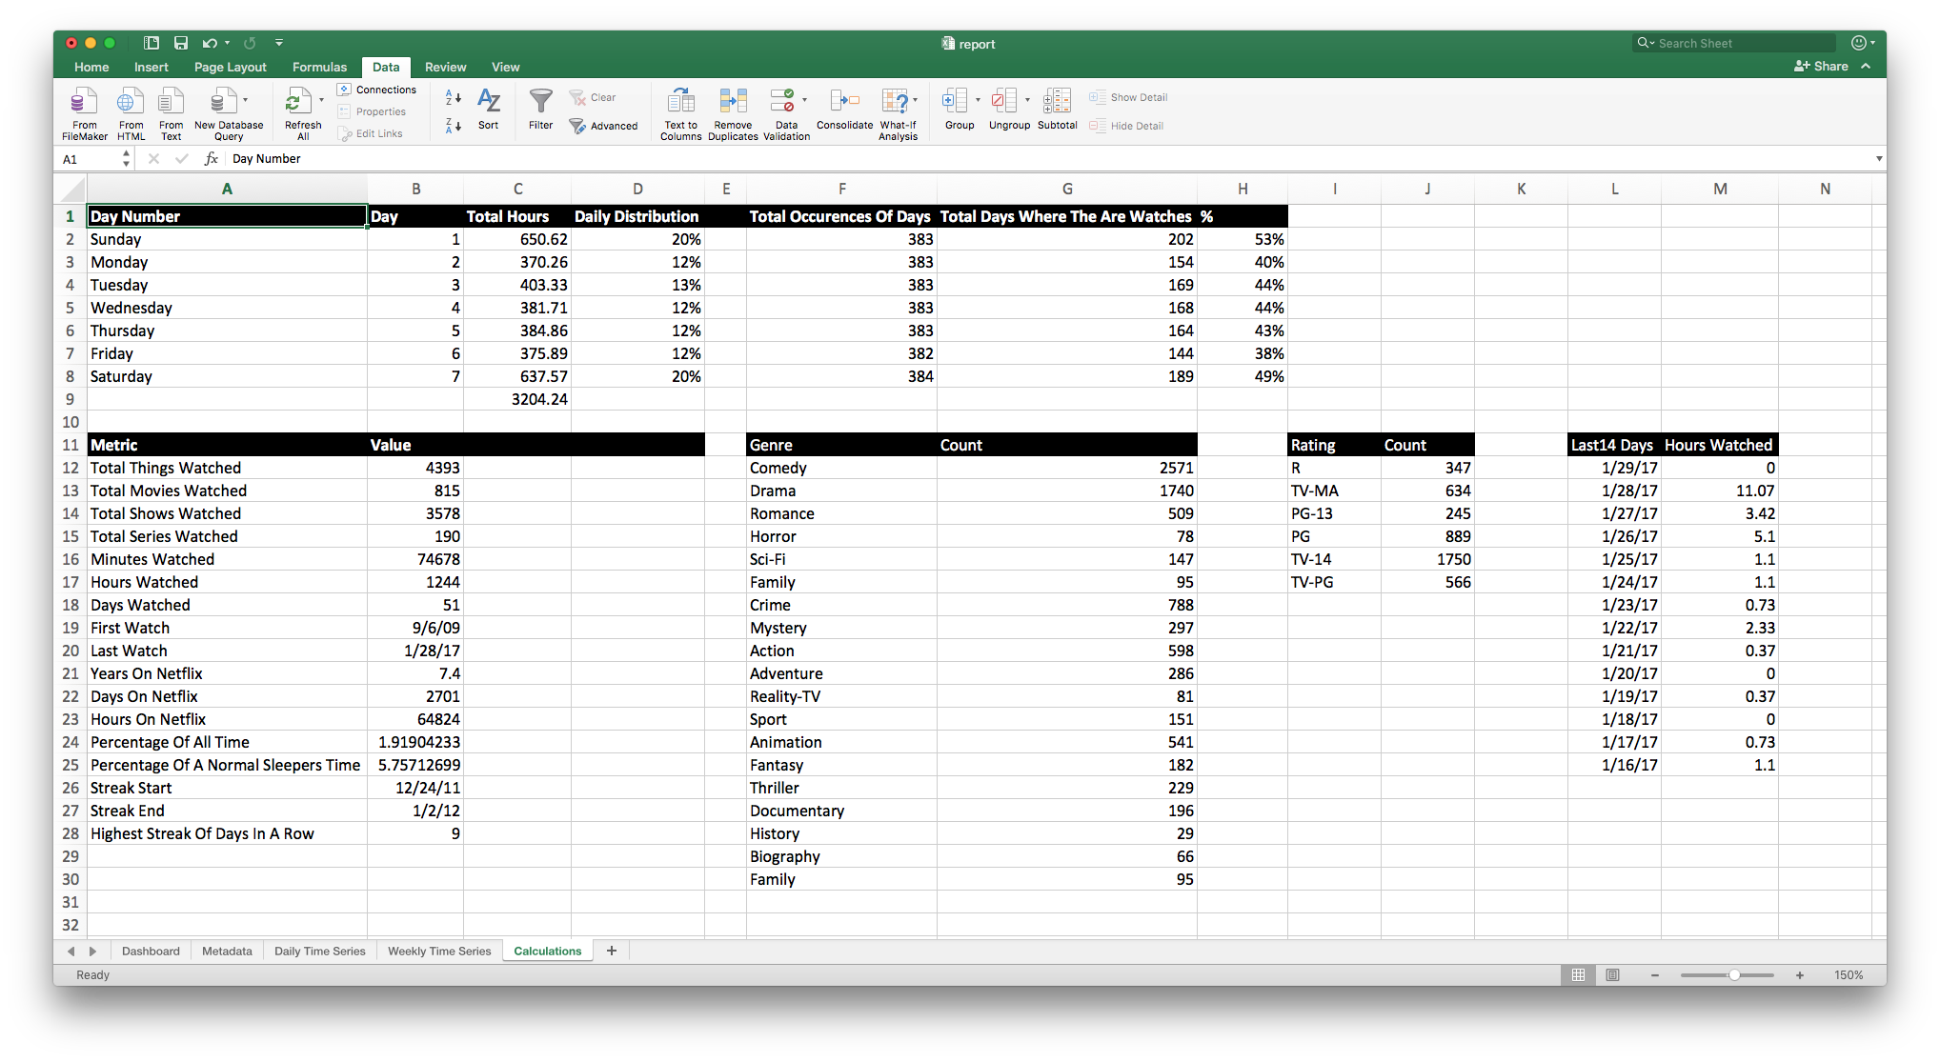The height and width of the screenshot is (1062, 1940).
Task: Click the Consolidate icon
Action: coord(844,109)
